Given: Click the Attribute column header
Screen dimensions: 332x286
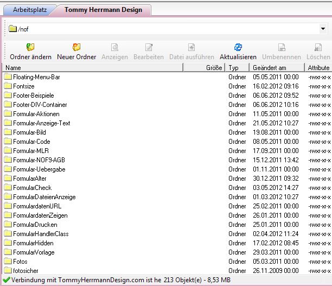Looking at the screenshot, I should (318, 68).
